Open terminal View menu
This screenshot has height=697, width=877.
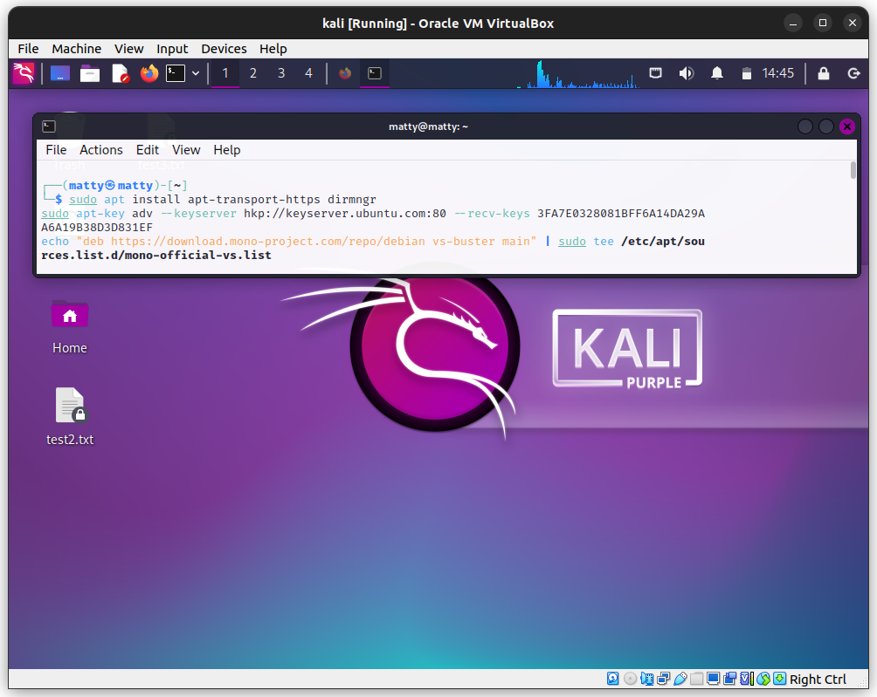(x=186, y=150)
